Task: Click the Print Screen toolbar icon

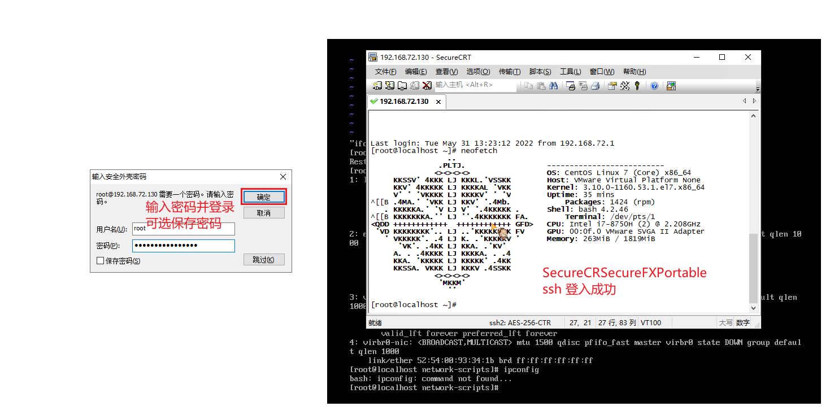Action: (571, 85)
